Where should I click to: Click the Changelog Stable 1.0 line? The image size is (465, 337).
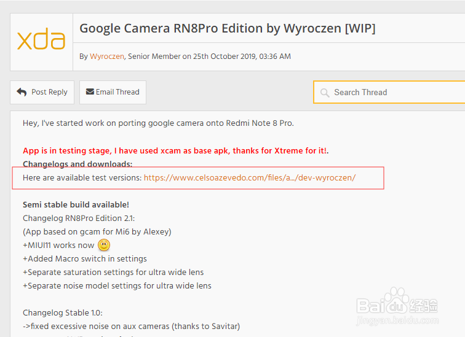[x=63, y=312]
